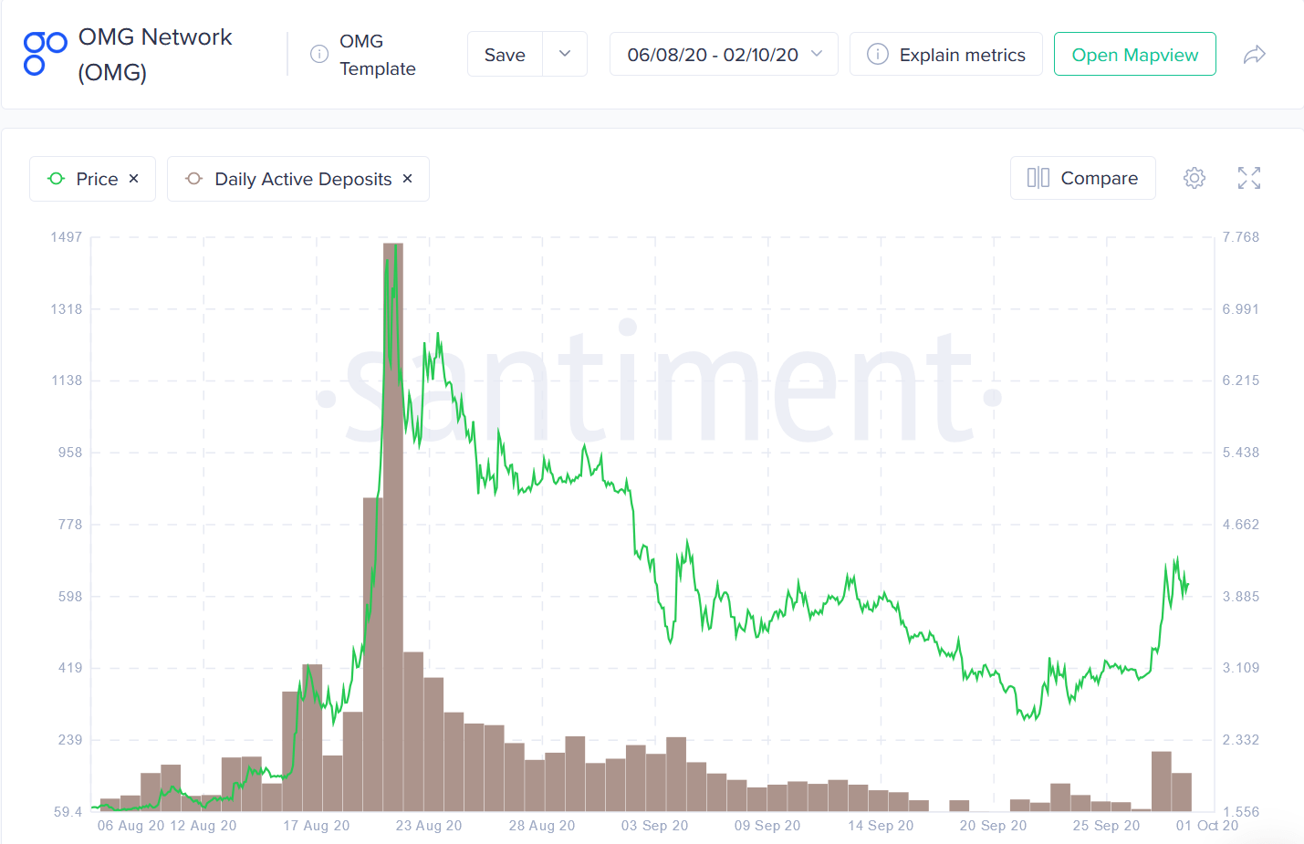Expand chart to fullscreen
The height and width of the screenshot is (844, 1304).
pos(1249,178)
